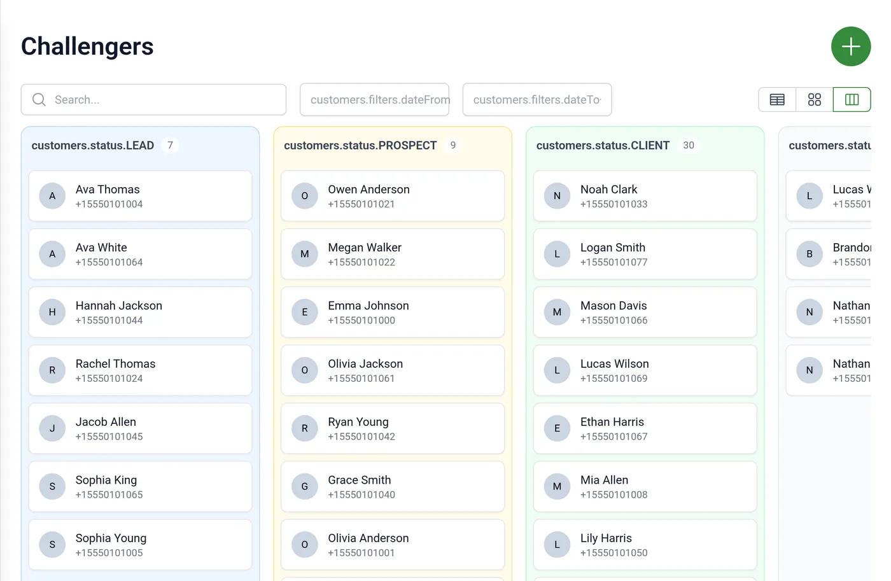Image resolution: width=891 pixels, height=581 pixels.
Task: Open the dateFrom filter field
Action: [x=374, y=100]
